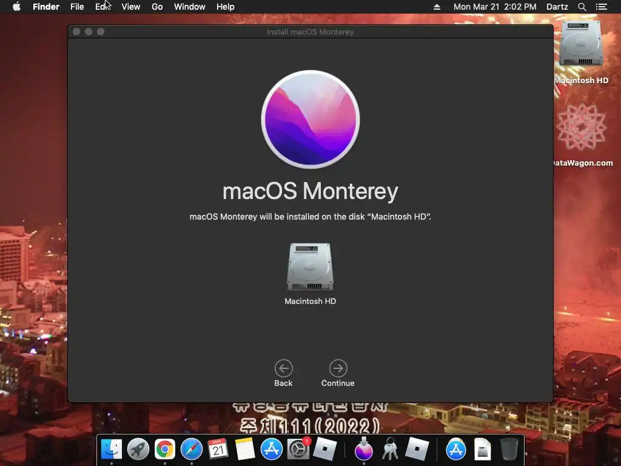The width and height of the screenshot is (621, 466).
Task: Open the File menu
Action: 77,7
